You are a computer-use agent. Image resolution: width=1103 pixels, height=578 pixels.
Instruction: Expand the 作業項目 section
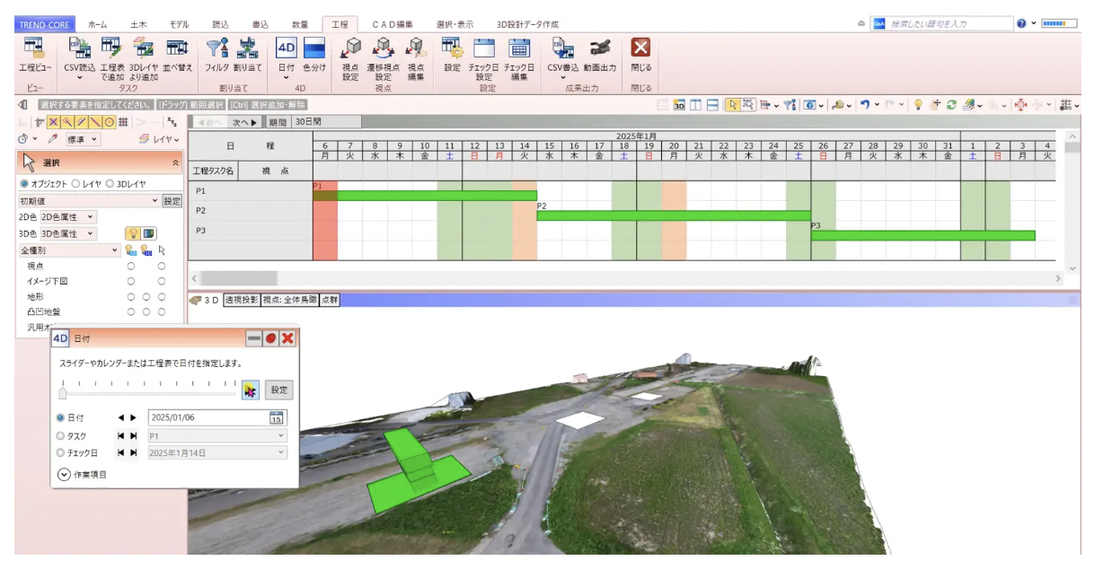coord(64,474)
